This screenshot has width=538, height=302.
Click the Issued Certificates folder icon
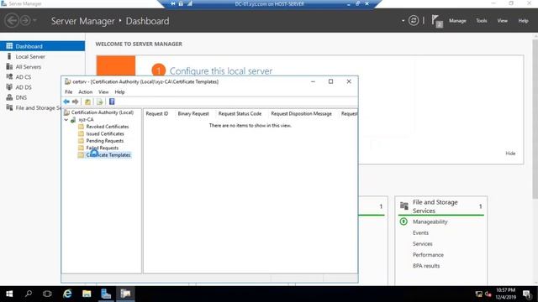click(x=81, y=133)
